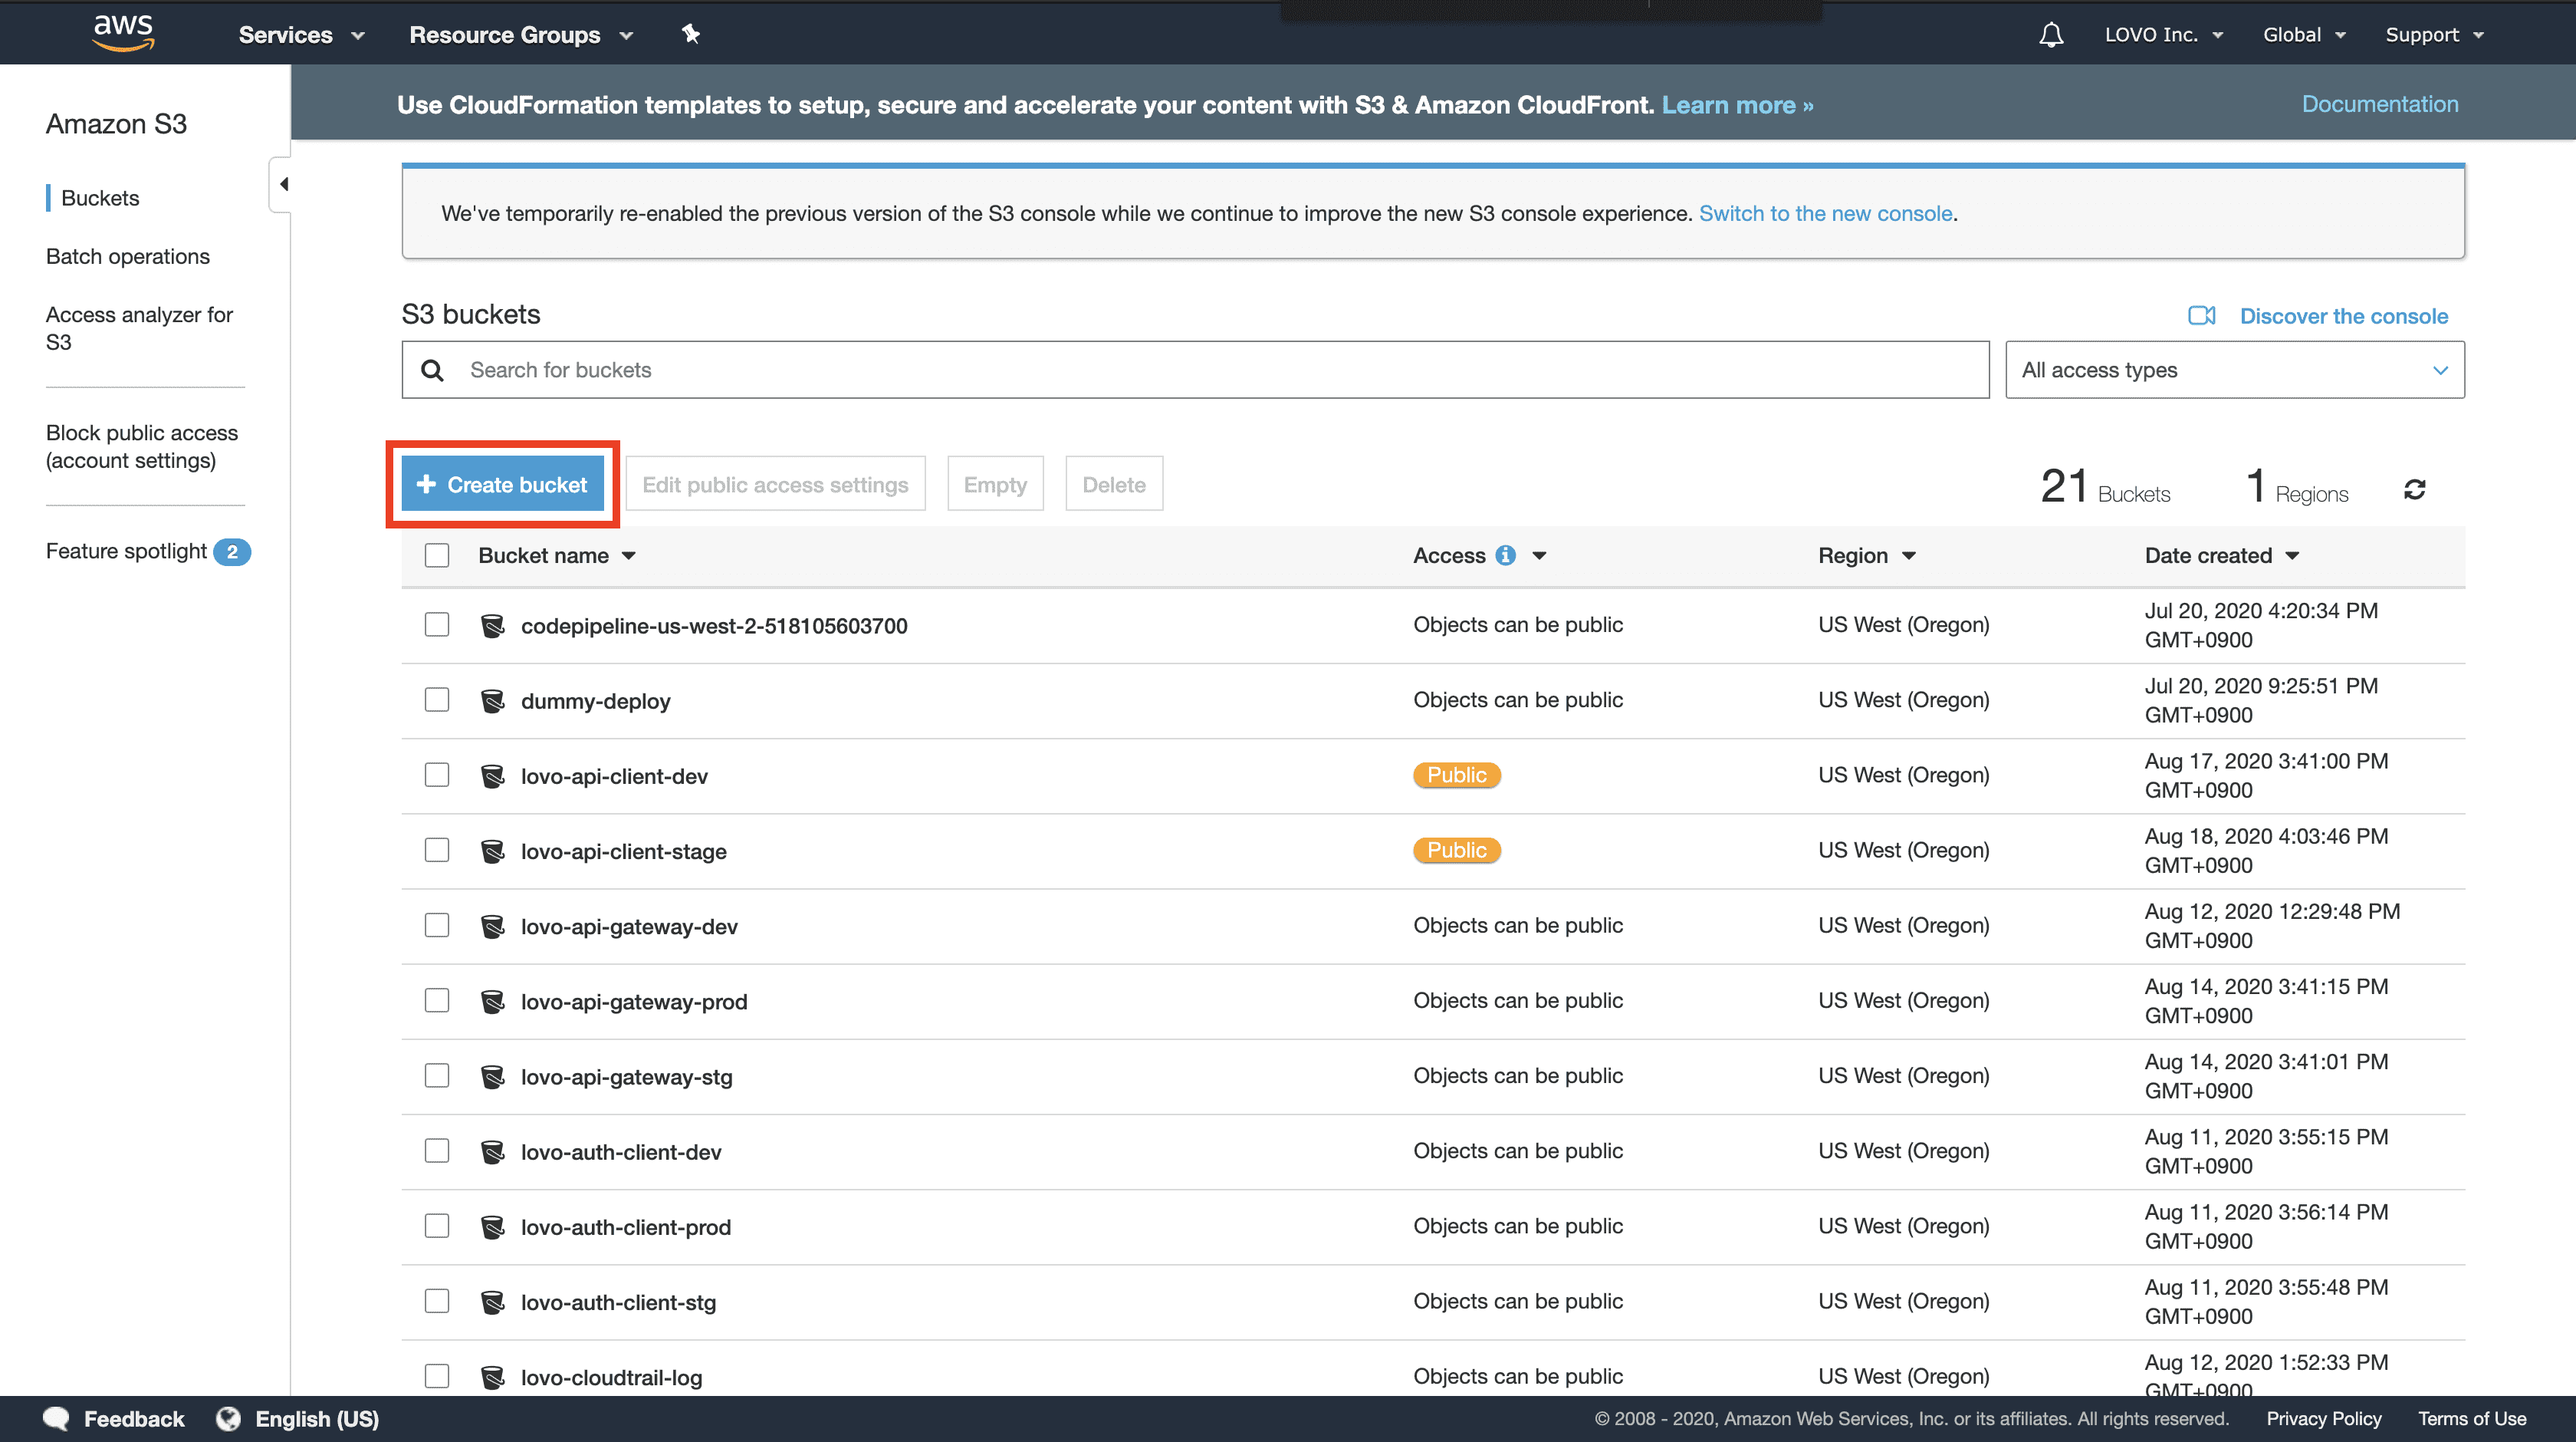Open Feature spotlight
This screenshot has width=2576, height=1442.
point(126,551)
